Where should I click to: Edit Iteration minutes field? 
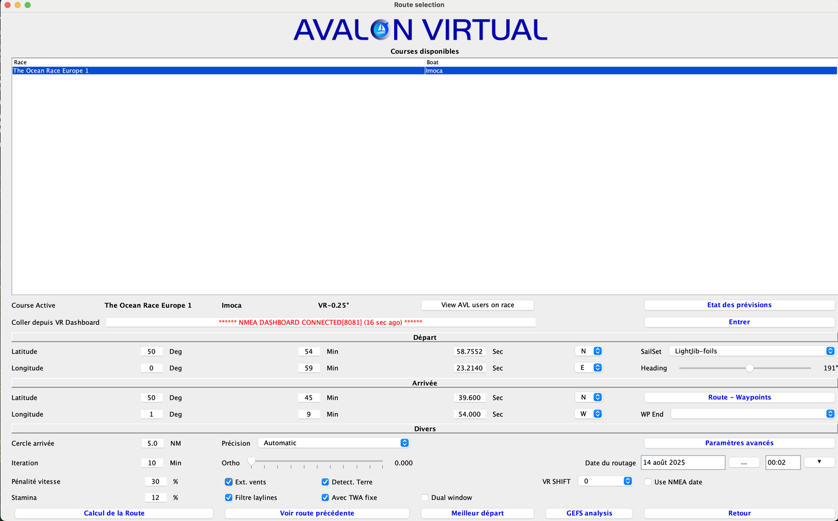click(153, 463)
